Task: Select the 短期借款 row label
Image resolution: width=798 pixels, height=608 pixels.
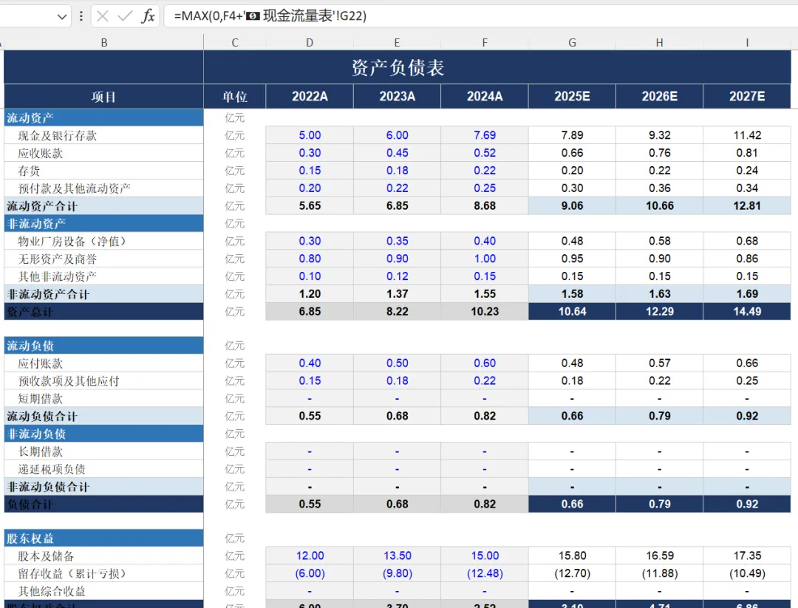Action: point(104,398)
